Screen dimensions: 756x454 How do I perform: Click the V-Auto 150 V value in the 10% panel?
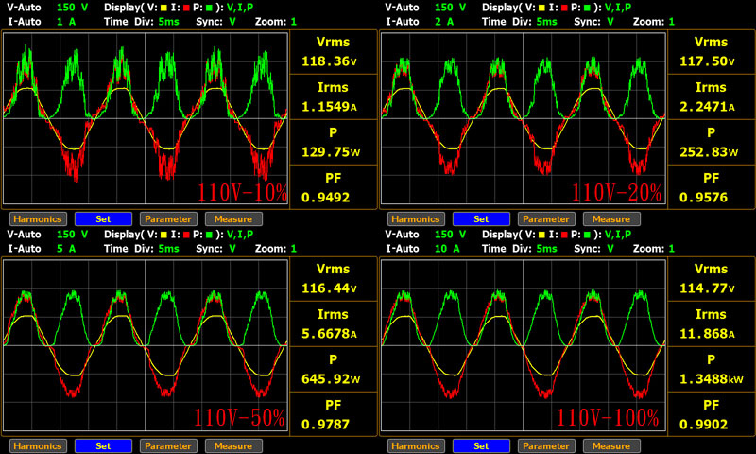[x=73, y=8]
